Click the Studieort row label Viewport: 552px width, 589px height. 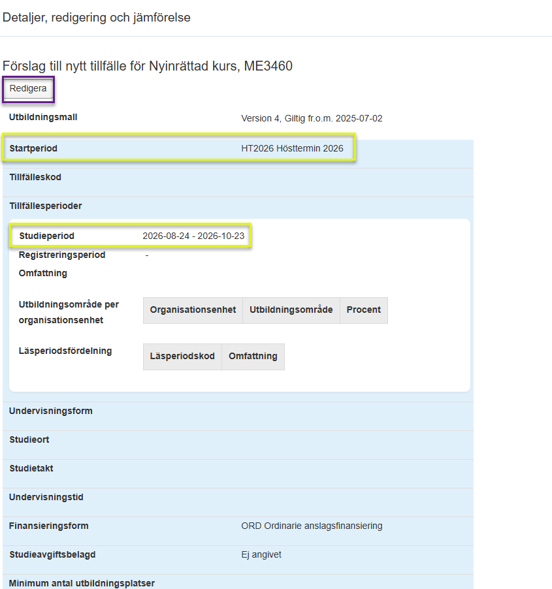pyautogui.click(x=29, y=440)
